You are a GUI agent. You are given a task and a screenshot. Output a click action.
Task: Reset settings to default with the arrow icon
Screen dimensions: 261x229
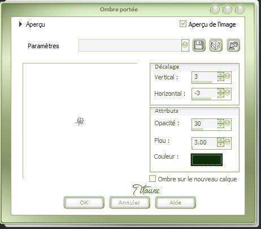click(233, 45)
